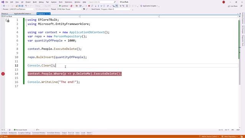Click the Visual Studio logo icon
This screenshot has height=138, width=245.
coord(3,2)
